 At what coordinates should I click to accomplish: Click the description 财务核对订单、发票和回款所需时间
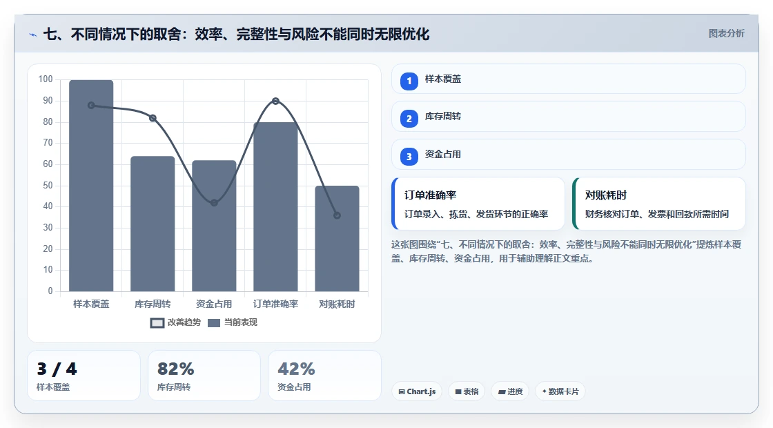tap(657, 215)
